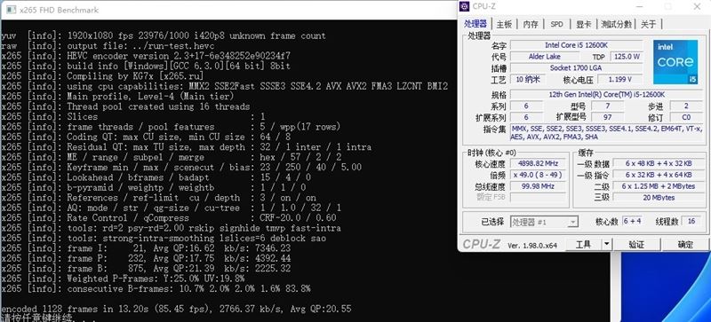Switch to the 内存 tab
Viewport: 711px width, 322px height.
531,24
